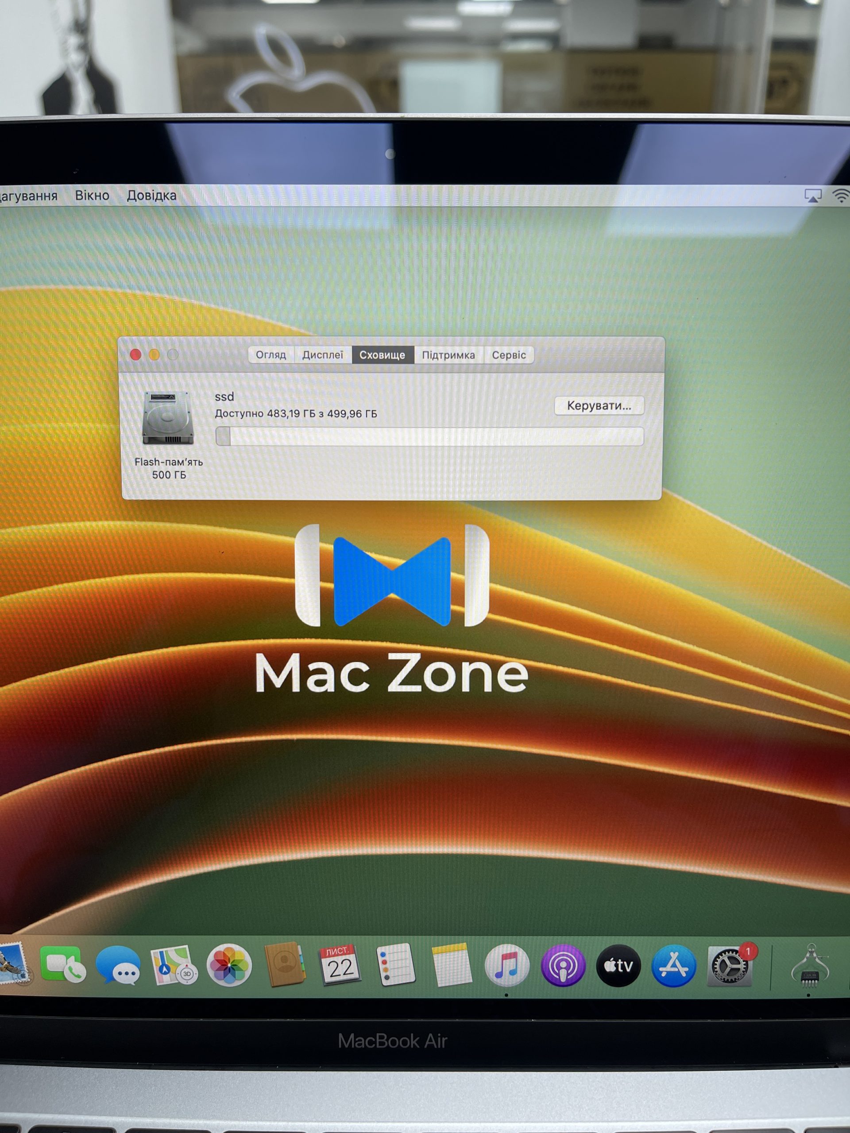The width and height of the screenshot is (850, 1133).
Task: Click the storage usage bar
Action: [429, 436]
